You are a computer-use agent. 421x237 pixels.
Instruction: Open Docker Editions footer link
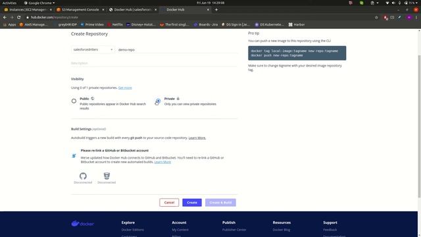(133, 230)
